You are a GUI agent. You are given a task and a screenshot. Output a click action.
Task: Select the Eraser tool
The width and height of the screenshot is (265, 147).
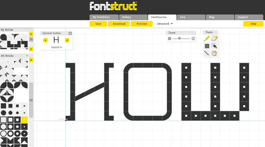pos(214,39)
